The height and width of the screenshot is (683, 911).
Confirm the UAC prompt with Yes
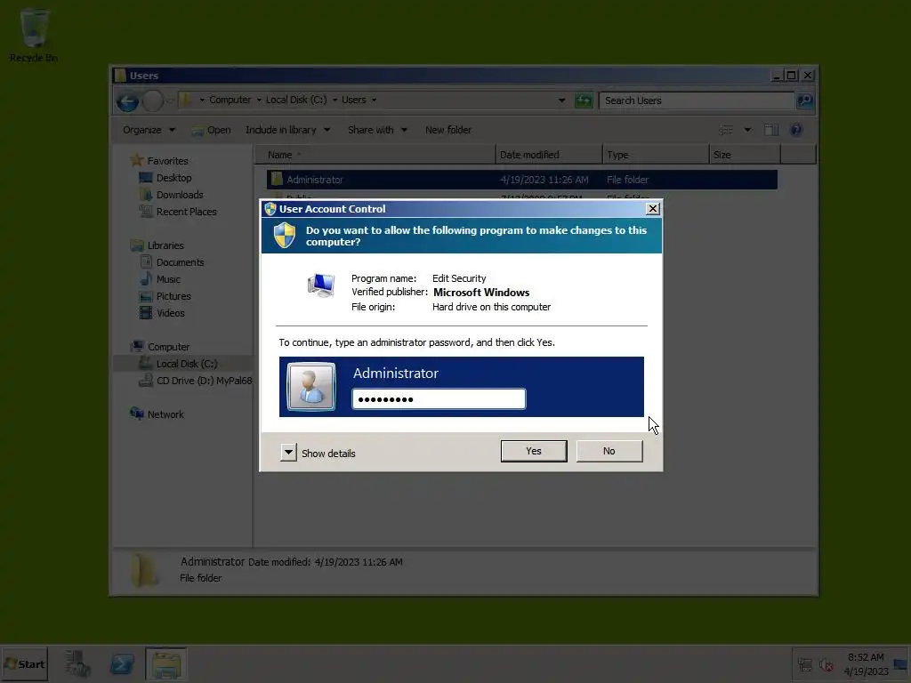534,451
